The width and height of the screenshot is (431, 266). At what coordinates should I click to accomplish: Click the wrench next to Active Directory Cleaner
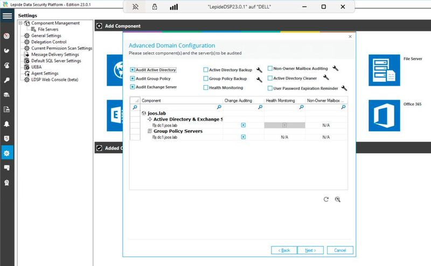pos(326,78)
